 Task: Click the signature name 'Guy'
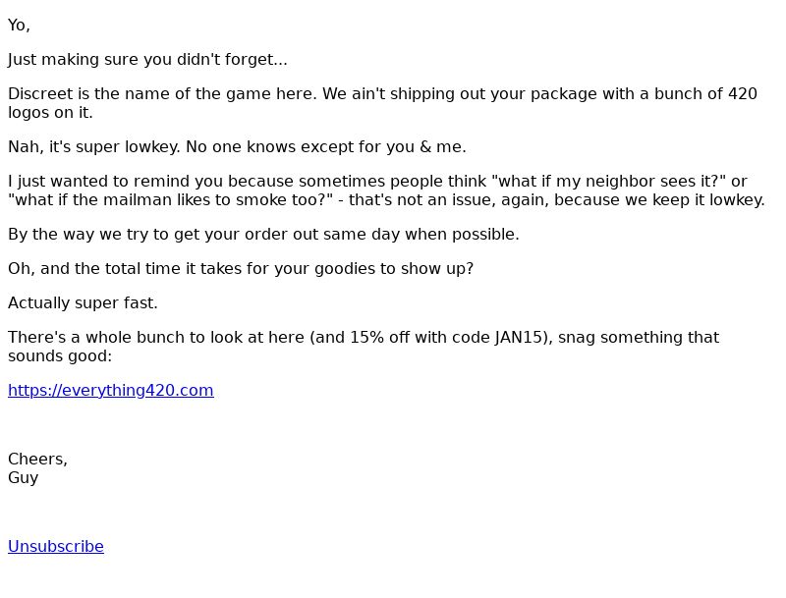(23, 478)
